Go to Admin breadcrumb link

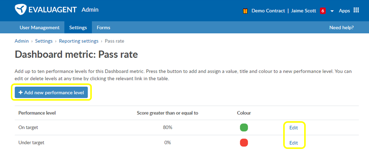[22, 41]
